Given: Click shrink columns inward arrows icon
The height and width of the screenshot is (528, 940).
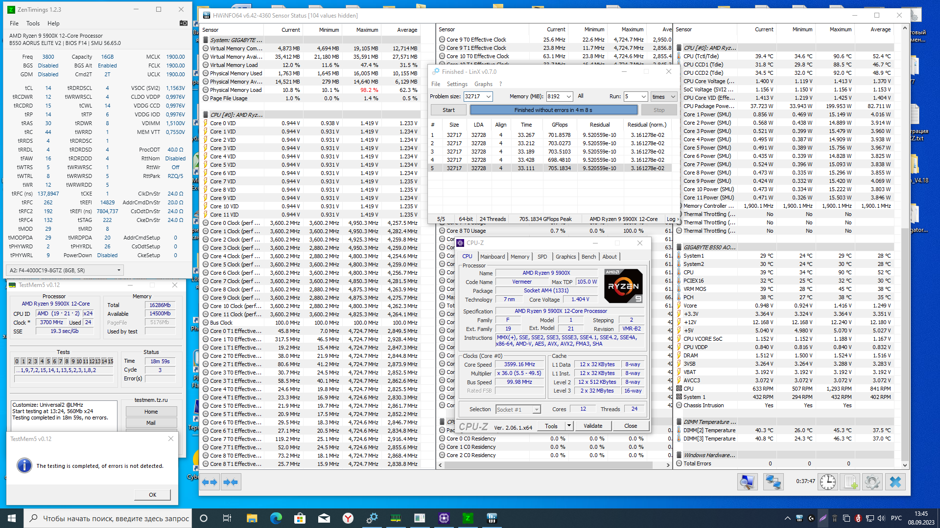Looking at the screenshot, I should (231, 482).
